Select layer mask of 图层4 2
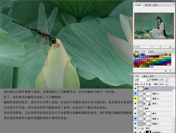Screen dimensions: 176x133 point(148,124)
